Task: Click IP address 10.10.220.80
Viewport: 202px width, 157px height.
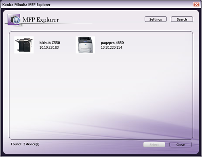Action: click(49, 47)
